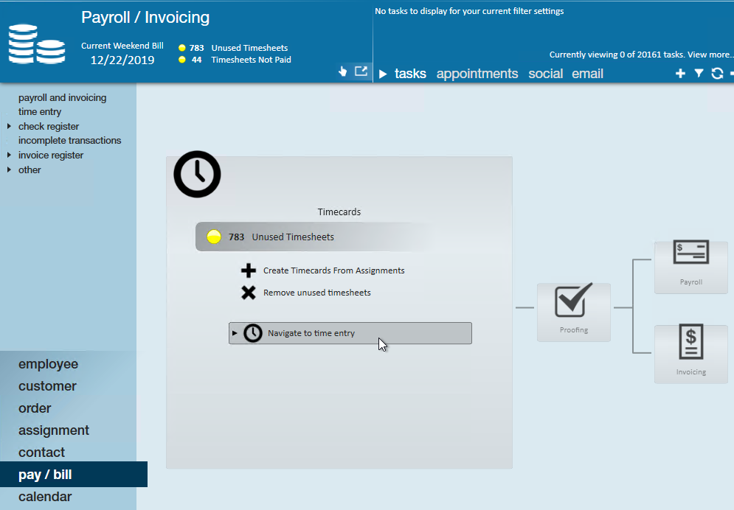Click Unused Timesheets link in header
734x510 pixels.
(x=249, y=48)
